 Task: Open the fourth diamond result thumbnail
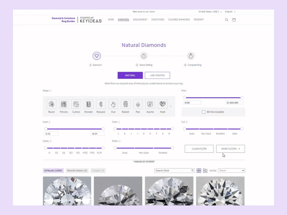pyautogui.click(x=220, y=191)
